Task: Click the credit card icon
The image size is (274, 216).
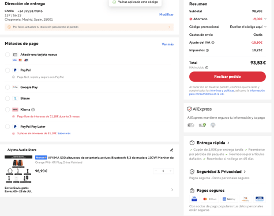Action: [x=15, y=55]
